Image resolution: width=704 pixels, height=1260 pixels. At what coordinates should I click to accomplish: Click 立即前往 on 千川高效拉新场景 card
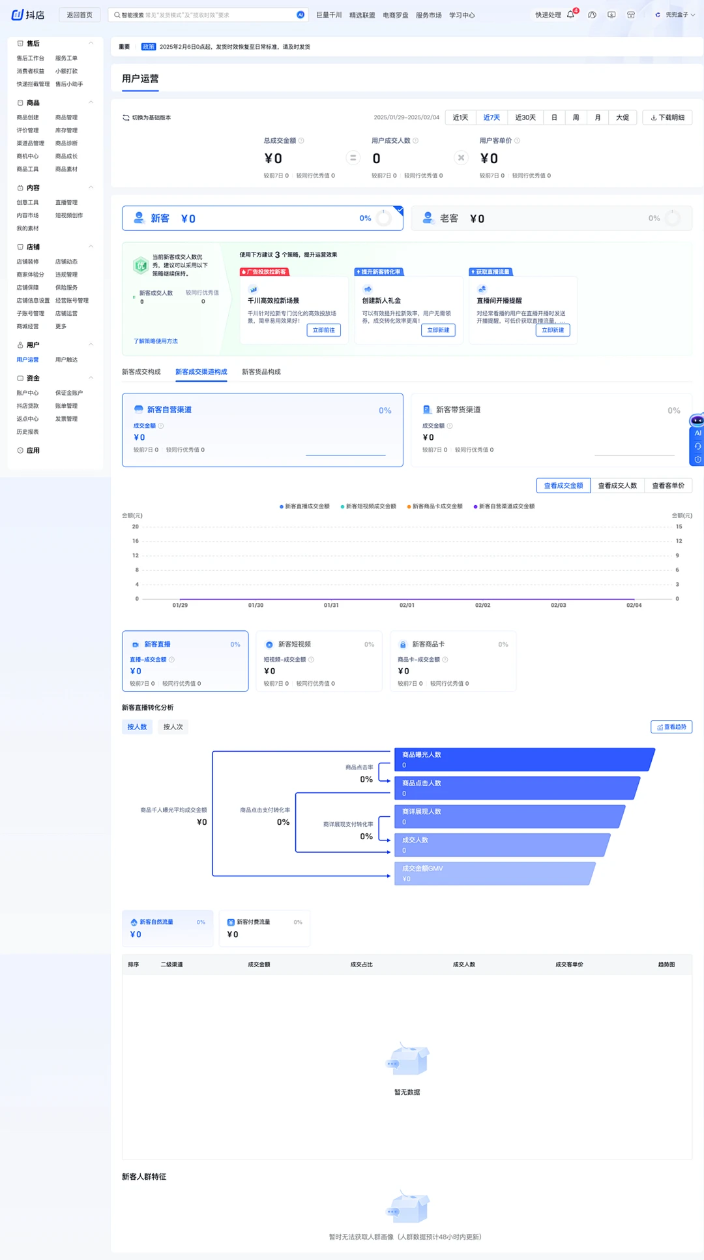[x=324, y=330]
